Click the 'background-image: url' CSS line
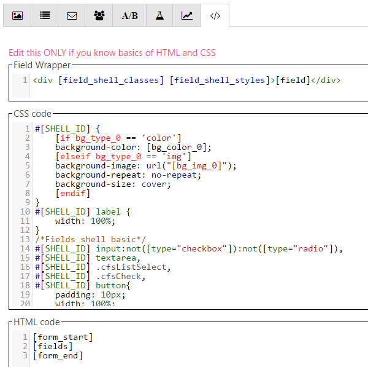 pos(146,165)
